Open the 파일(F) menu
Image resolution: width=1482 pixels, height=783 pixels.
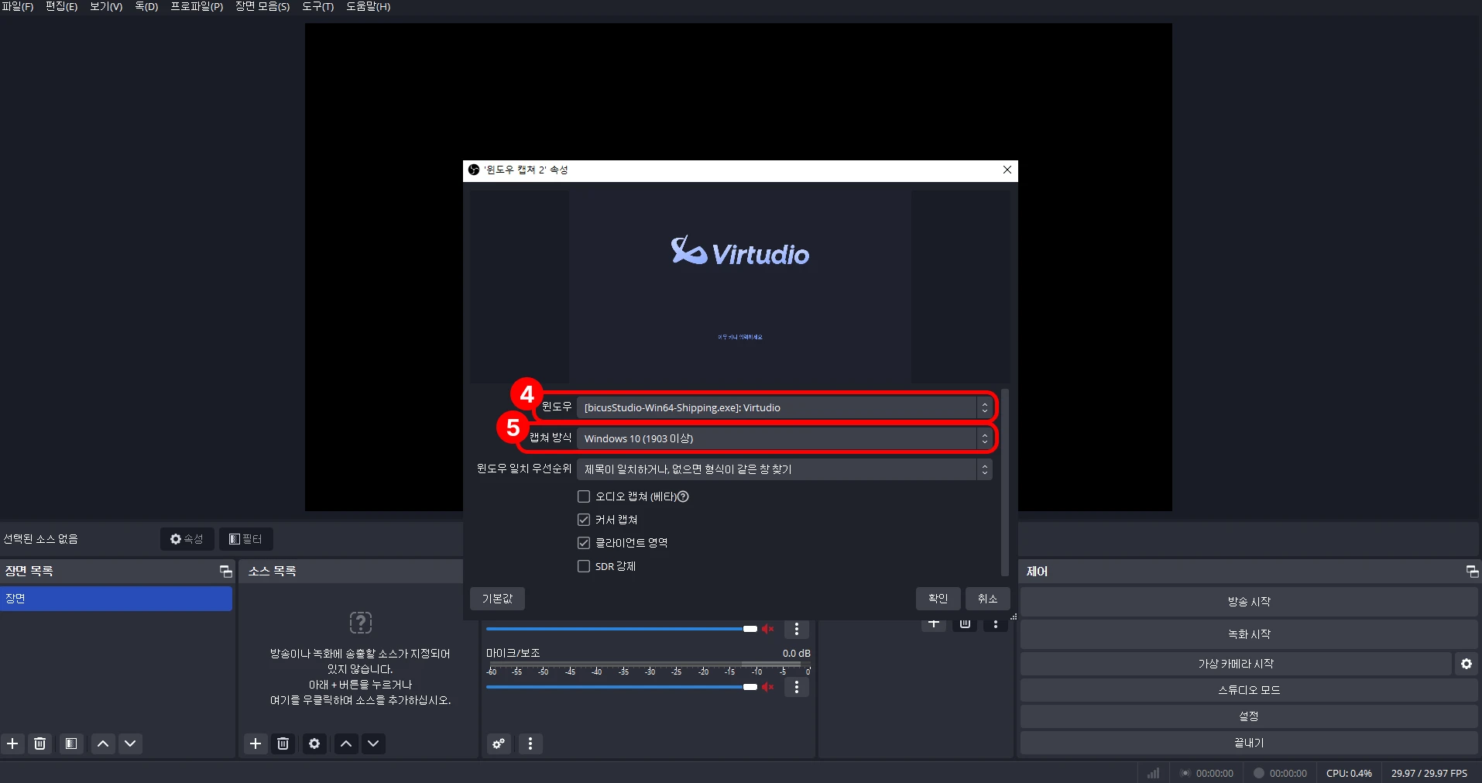click(x=17, y=6)
